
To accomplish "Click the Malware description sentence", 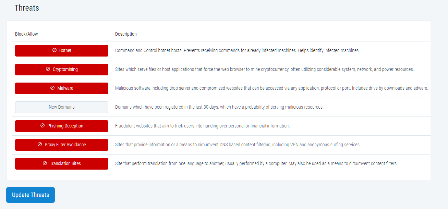I will [x=271, y=88].
